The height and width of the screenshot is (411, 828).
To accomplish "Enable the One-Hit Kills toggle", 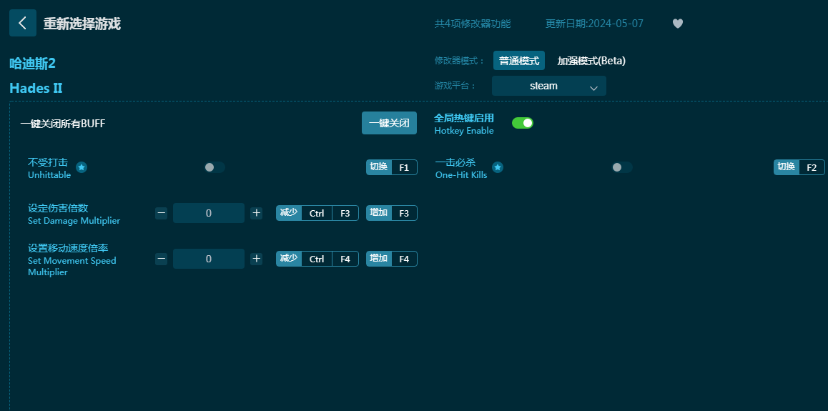I will coord(622,167).
